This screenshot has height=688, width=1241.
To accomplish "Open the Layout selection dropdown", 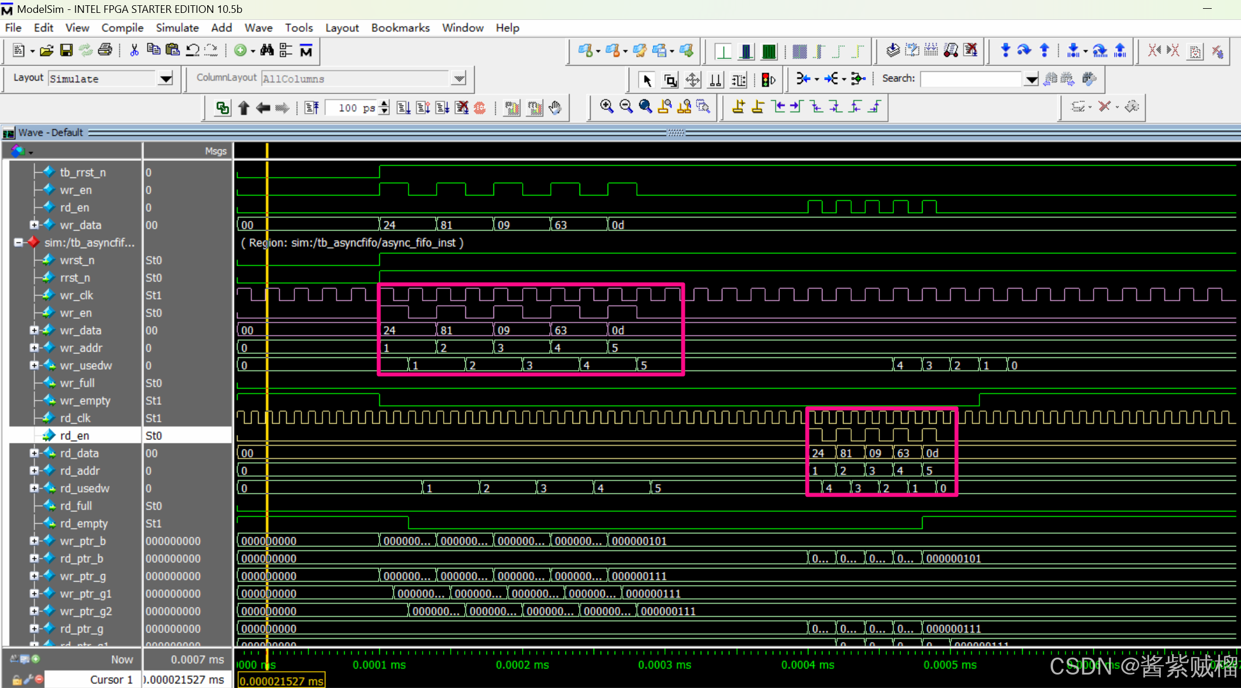I will pos(166,78).
